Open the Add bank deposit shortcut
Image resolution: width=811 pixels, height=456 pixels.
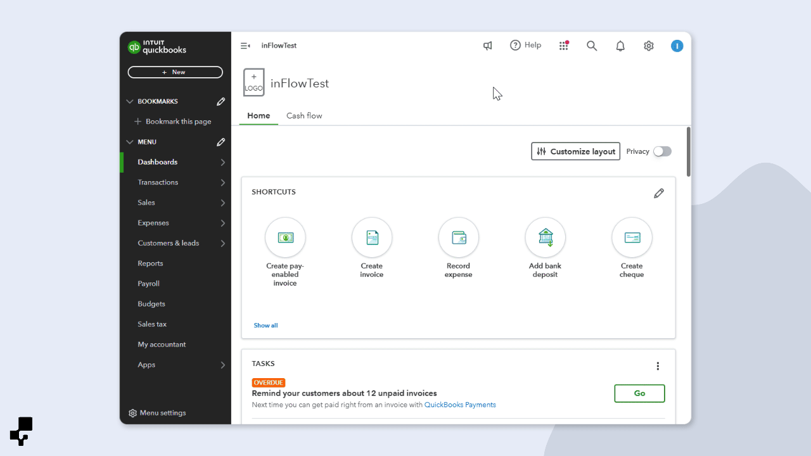[x=545, y=237]
